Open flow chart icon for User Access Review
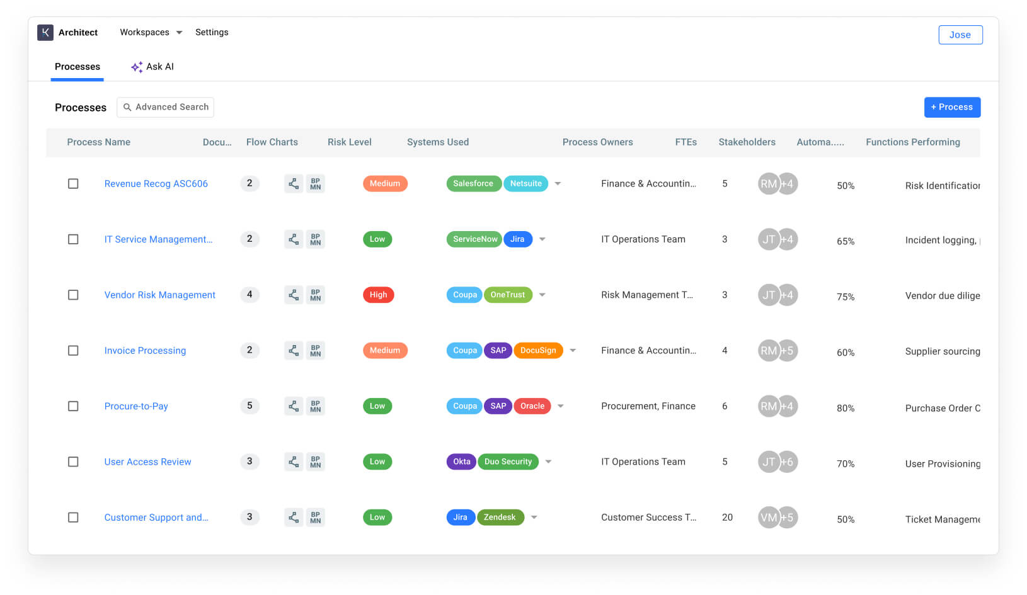The height and width of the screenshot is (595, 1027). point(294,462)
